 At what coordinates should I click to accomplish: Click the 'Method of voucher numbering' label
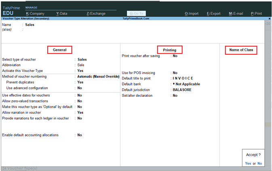coord(24,77)
